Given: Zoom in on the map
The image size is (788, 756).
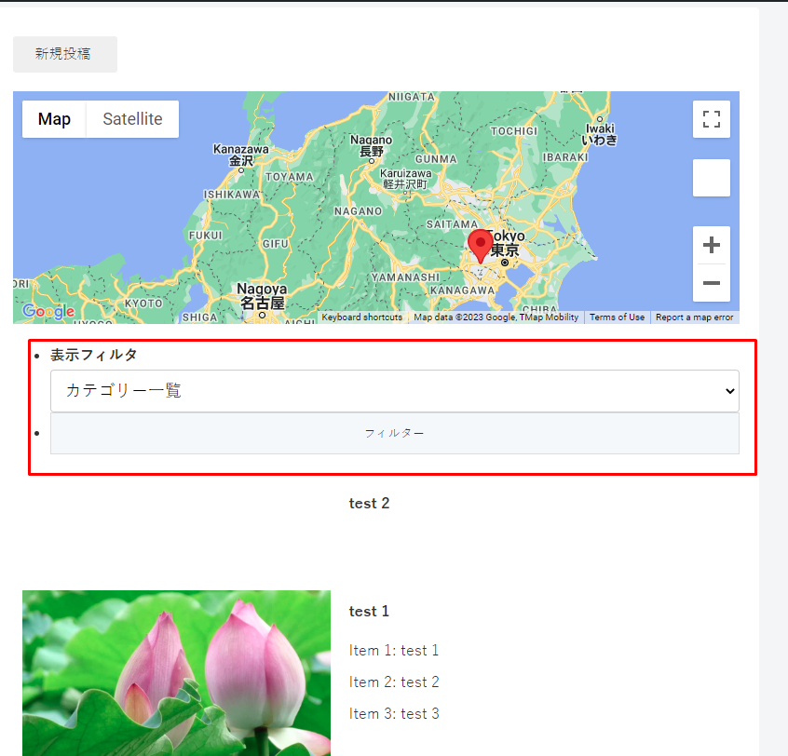Looking at the screenshot, I should [711, 245].
